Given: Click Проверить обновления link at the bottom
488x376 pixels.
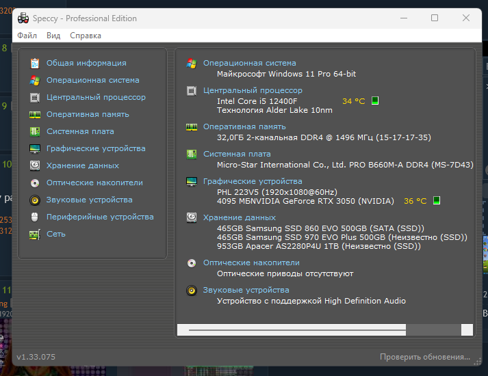Looking at the screenshot, I should (425, 357).
